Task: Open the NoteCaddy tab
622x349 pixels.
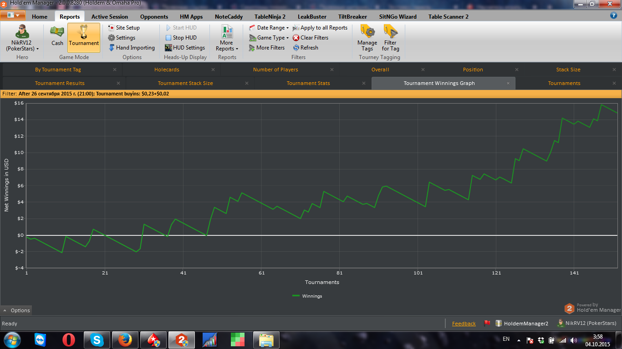Action: pyautogui.click(x=229, y=16)
